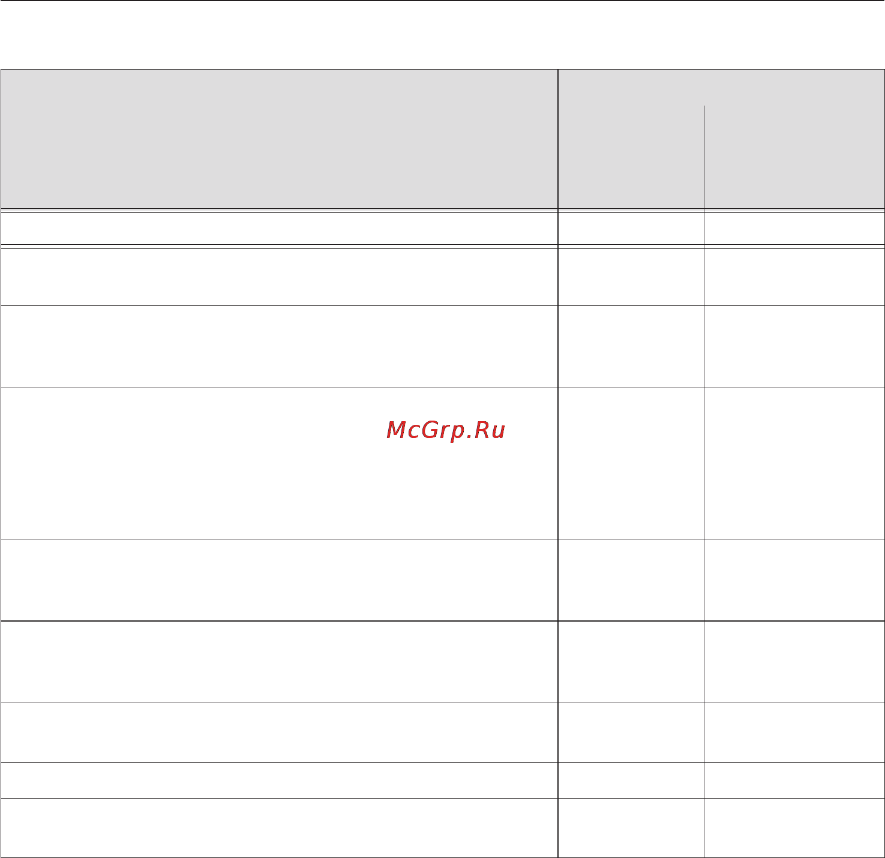
Task: Select the gray rightmost sub-header cell
Action: pos(794,157)
